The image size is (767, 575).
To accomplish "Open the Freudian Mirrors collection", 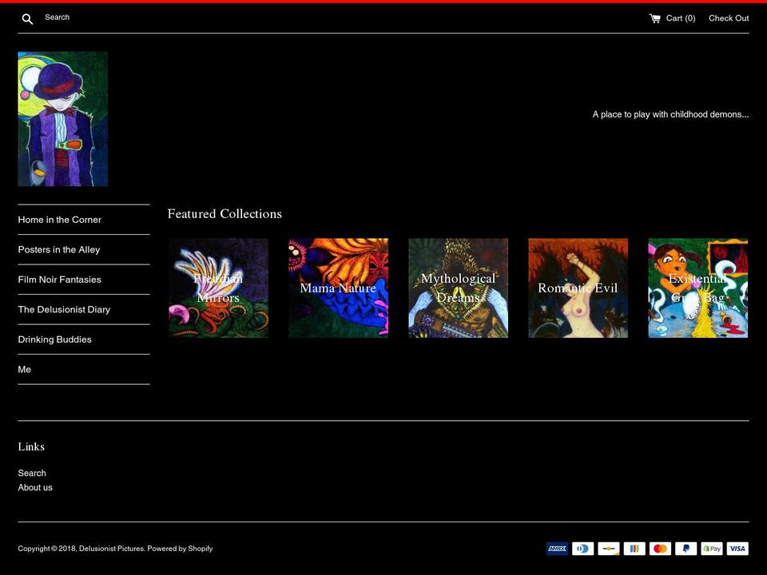I will coord(219,288).
